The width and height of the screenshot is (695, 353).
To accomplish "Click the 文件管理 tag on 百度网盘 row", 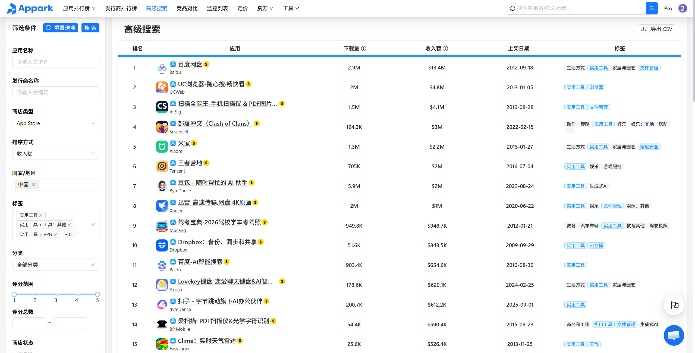I will (x=649, y=68).
